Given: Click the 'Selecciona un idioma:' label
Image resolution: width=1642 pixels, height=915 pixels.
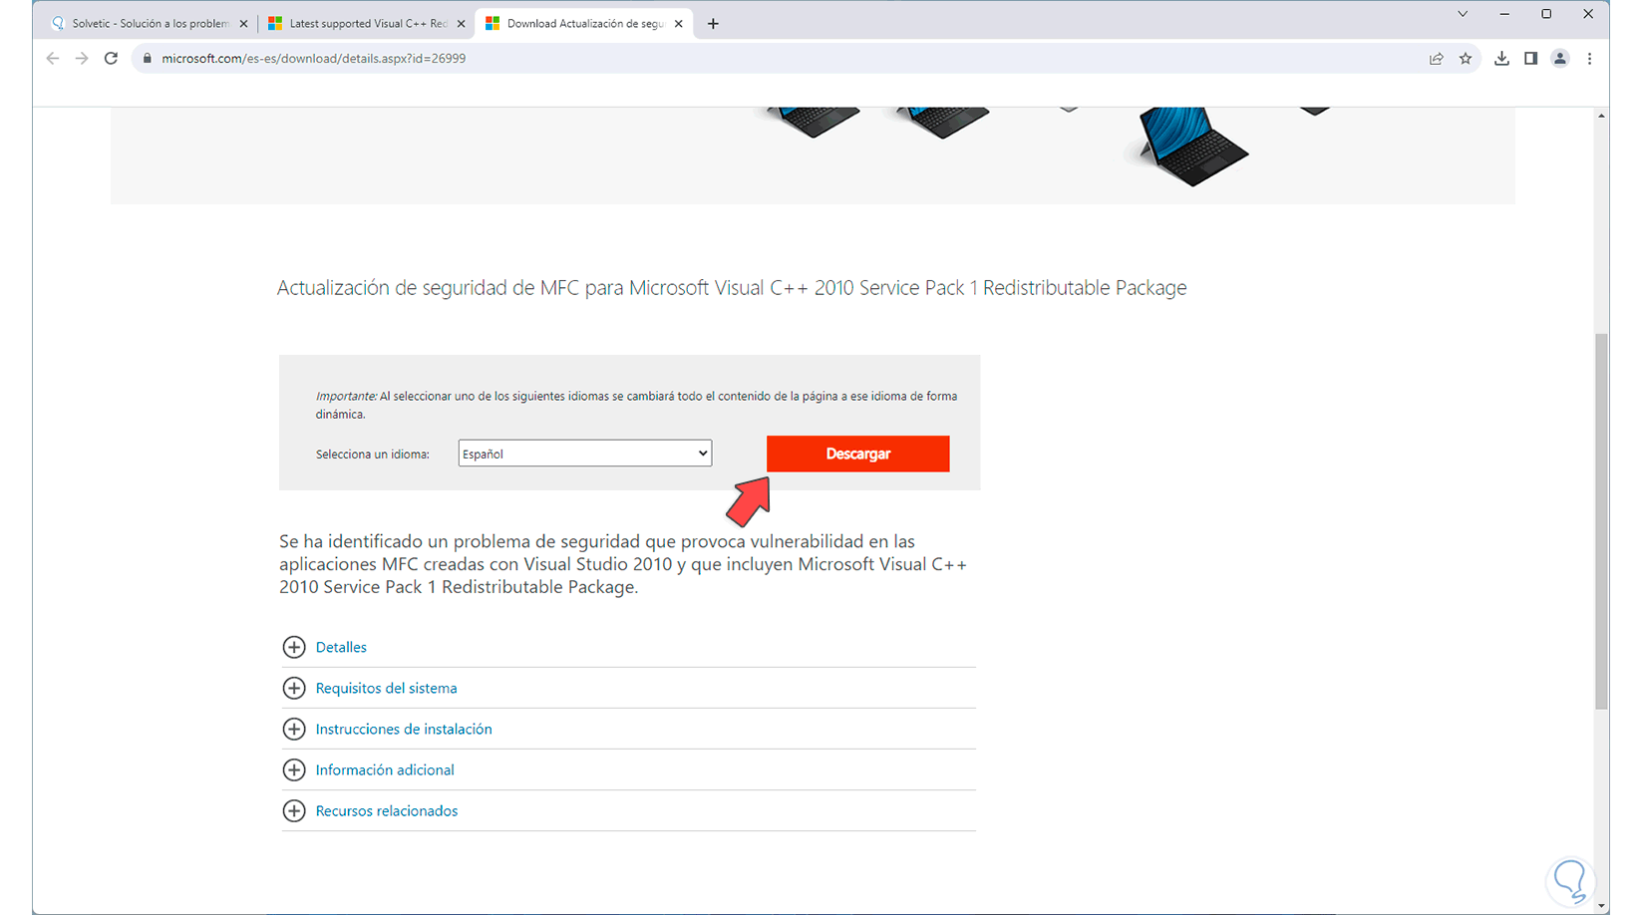Looking at the screenshot, I should coord(373,455).
